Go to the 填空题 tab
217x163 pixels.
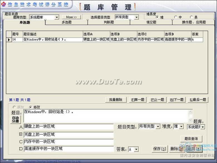pos(151,22)
